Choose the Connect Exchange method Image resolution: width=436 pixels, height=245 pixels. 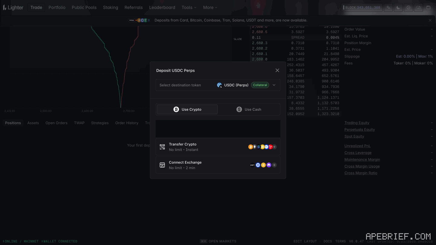point(218,165)
